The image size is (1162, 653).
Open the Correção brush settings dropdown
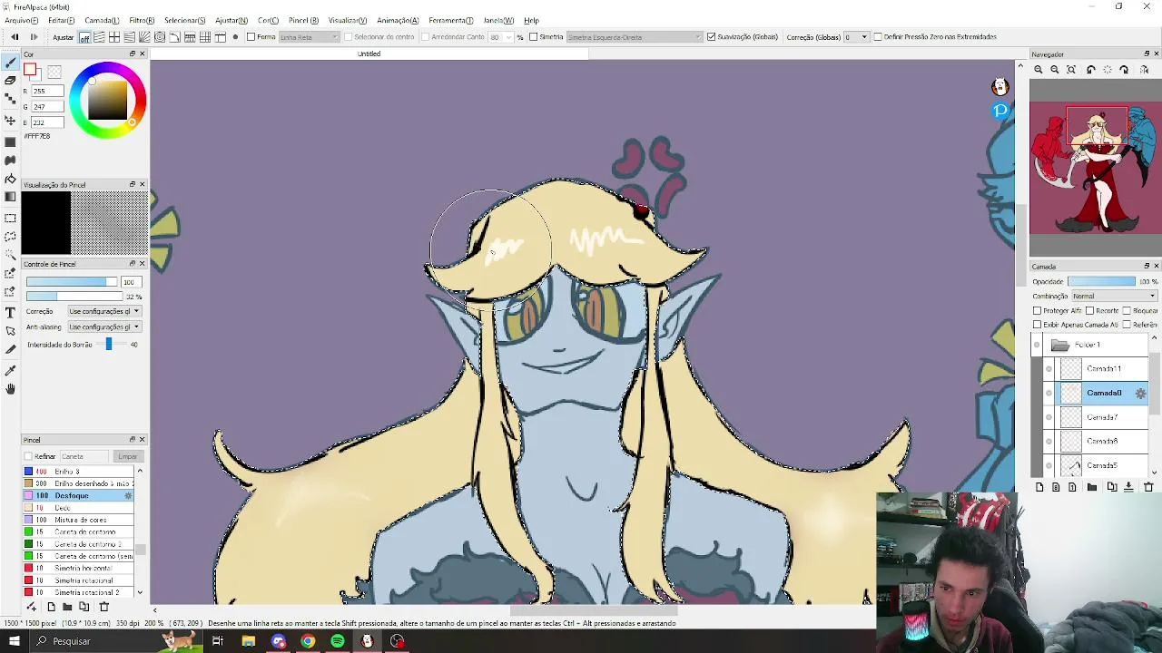point(103,311)
